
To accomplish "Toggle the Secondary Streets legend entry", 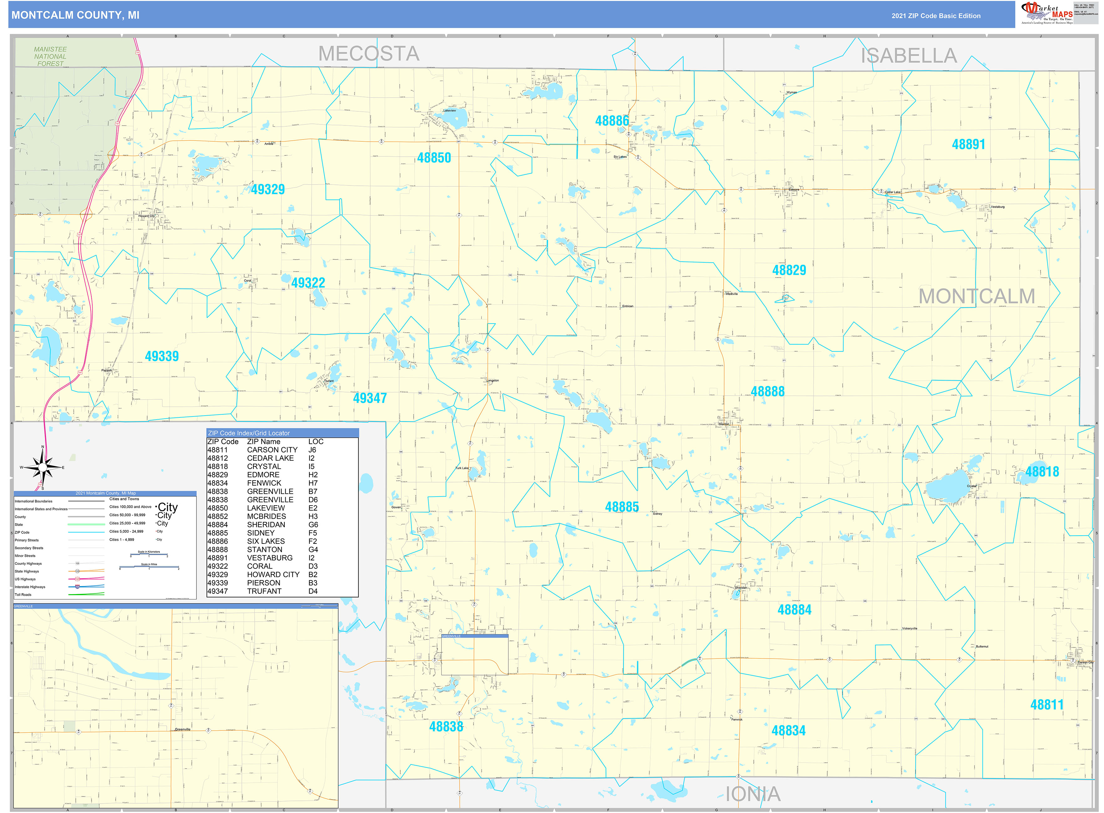I will coord(29,548).
